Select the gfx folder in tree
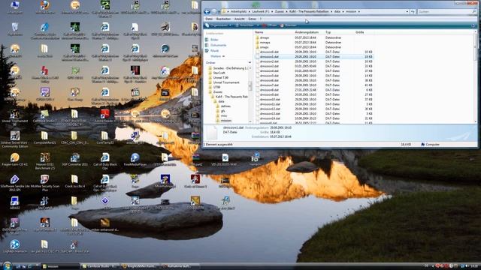481x270 pixels. click(x=223, y=111)
